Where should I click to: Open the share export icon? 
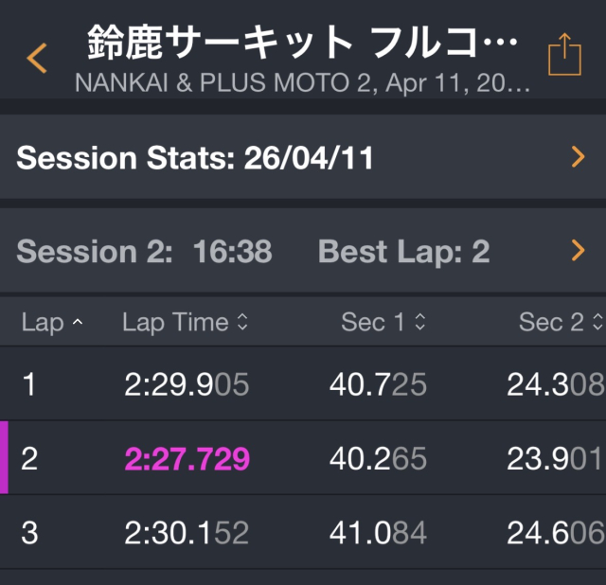[564, 56]
